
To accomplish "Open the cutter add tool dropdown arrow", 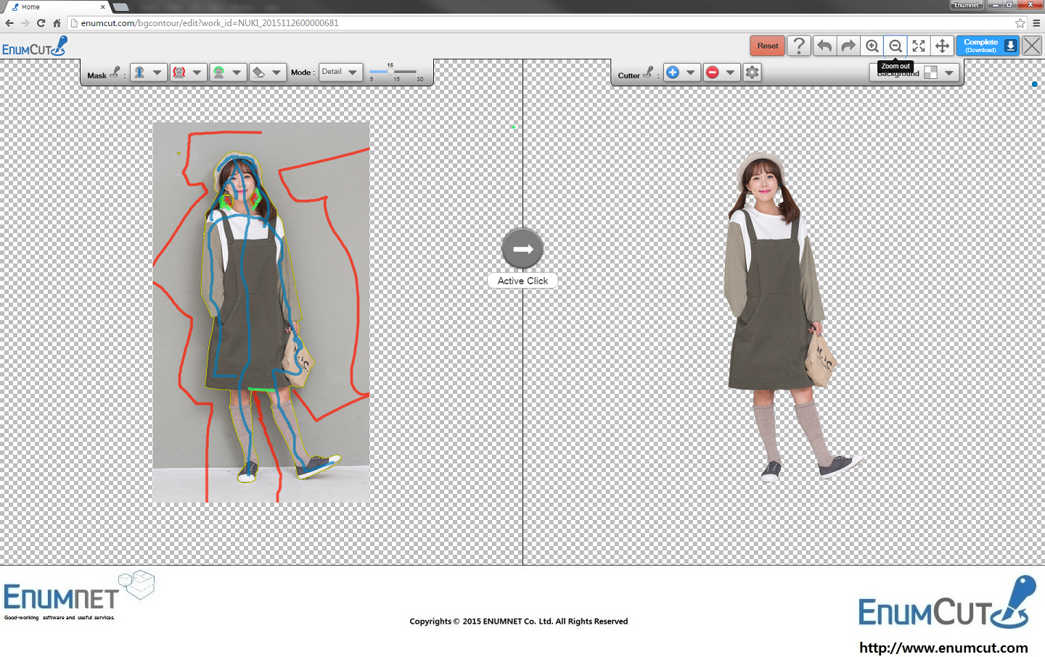I will [x=691, y=73].
